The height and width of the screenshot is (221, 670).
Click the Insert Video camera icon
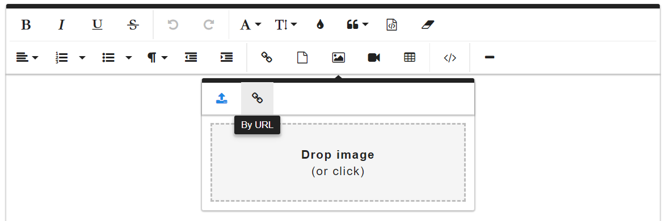point(374,58)
